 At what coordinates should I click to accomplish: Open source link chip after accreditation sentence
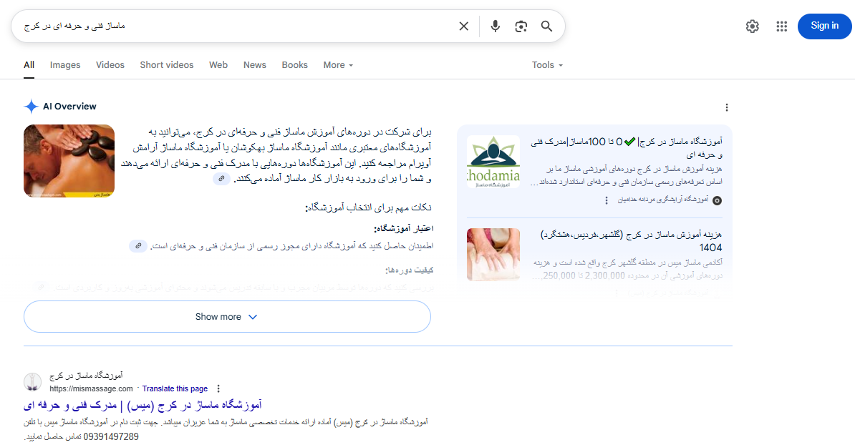pyautogui.click(x=138, y=246)
